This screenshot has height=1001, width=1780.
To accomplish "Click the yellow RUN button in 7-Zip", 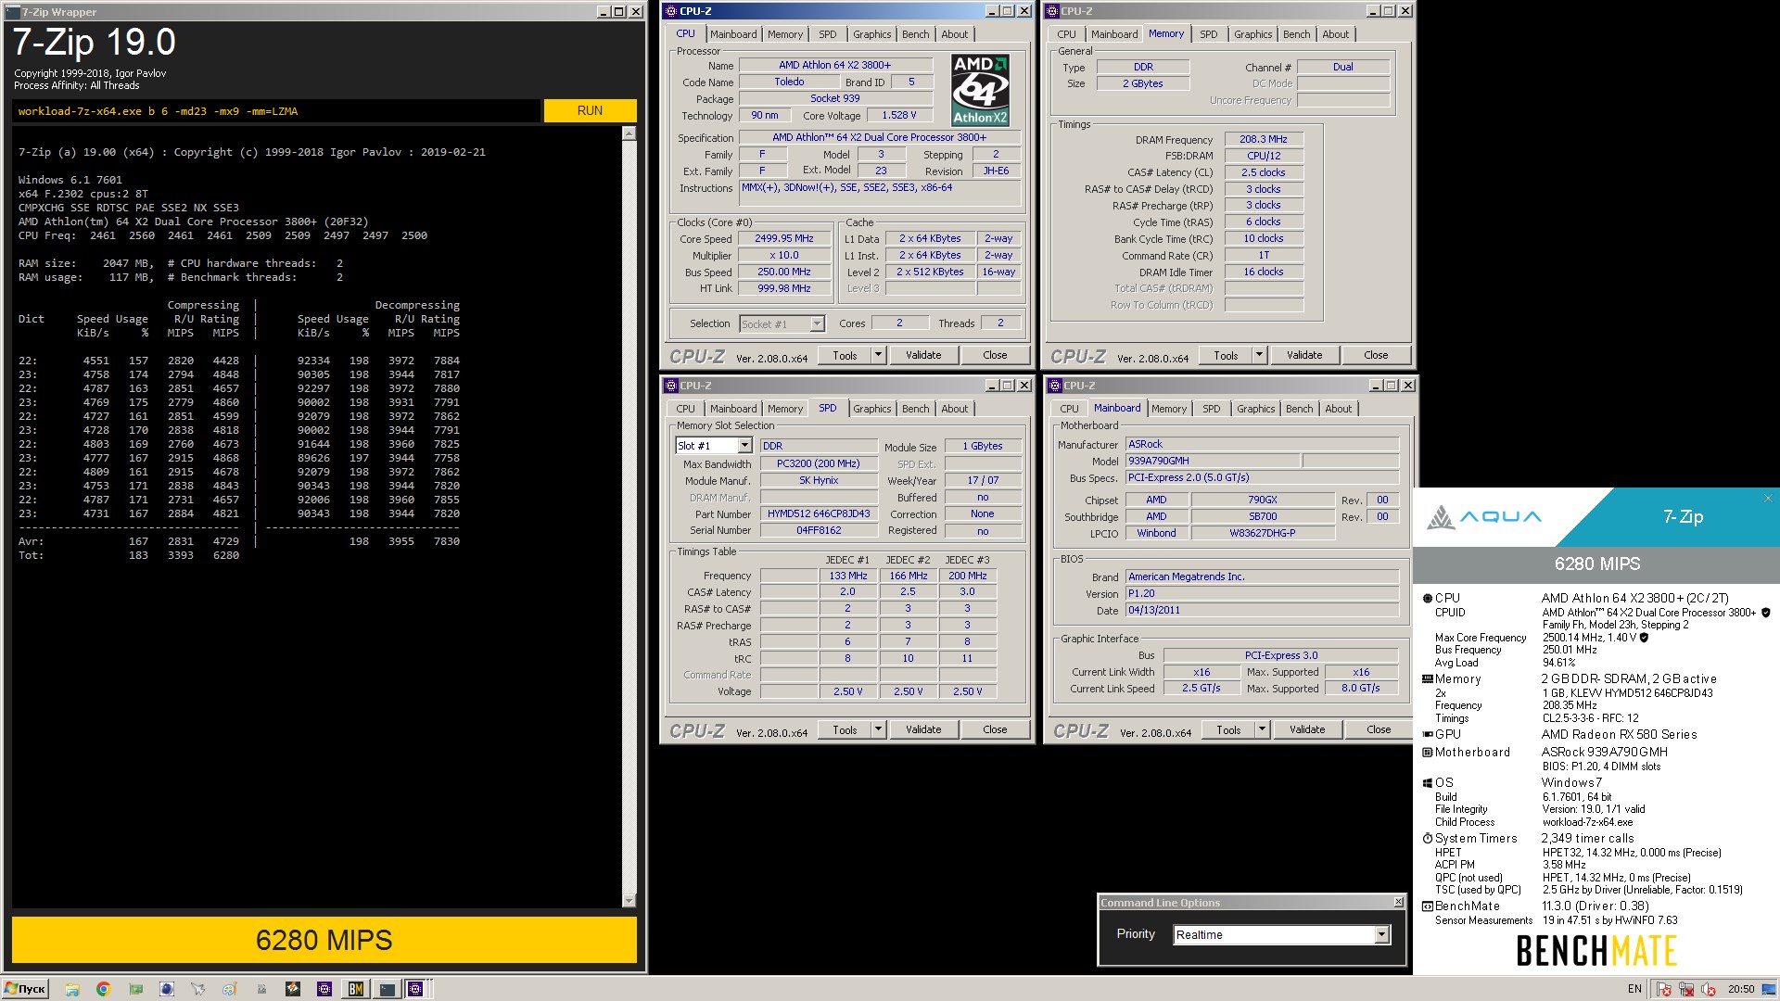I will click(590, 110).
